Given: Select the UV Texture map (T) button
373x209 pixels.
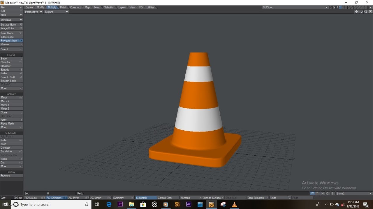Looking at the screenshot, I should (x=317, y=193).
